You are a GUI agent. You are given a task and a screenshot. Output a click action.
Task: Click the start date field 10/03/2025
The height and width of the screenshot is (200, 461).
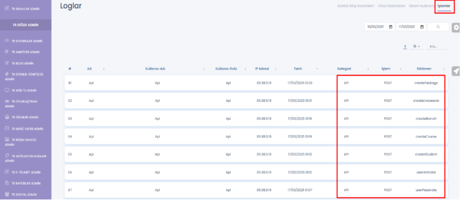coord(376,27)
